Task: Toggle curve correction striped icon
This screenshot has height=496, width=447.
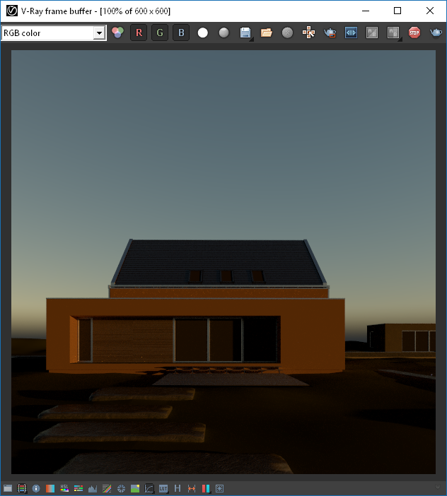Action: (107, 488)
